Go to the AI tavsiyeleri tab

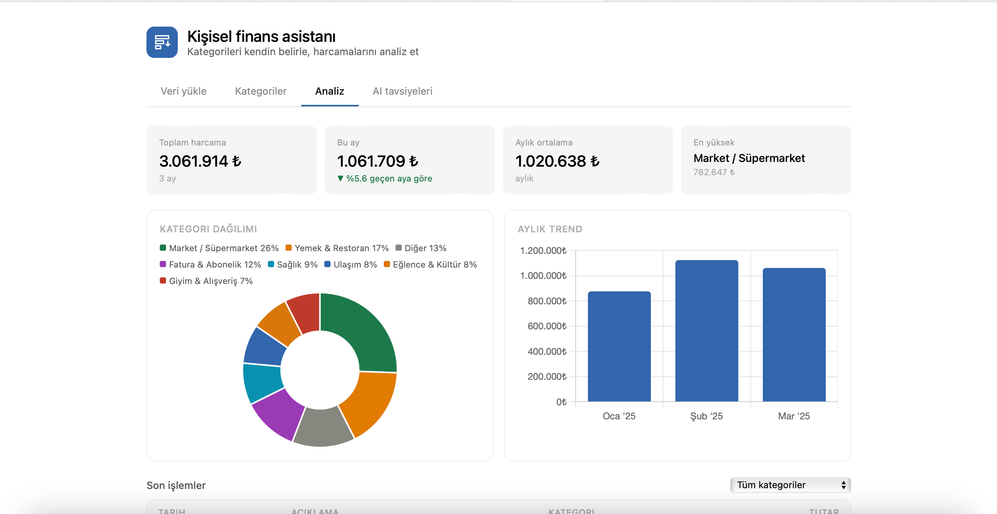click(403, 91)
